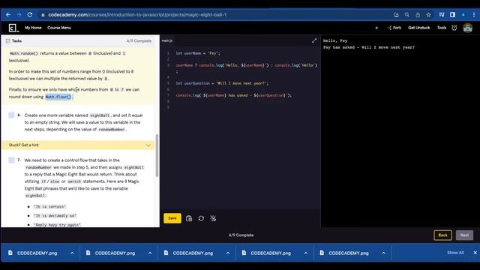Open the browser three-dot menu
This screenshot has width=480, height=270.
(473, 15)
